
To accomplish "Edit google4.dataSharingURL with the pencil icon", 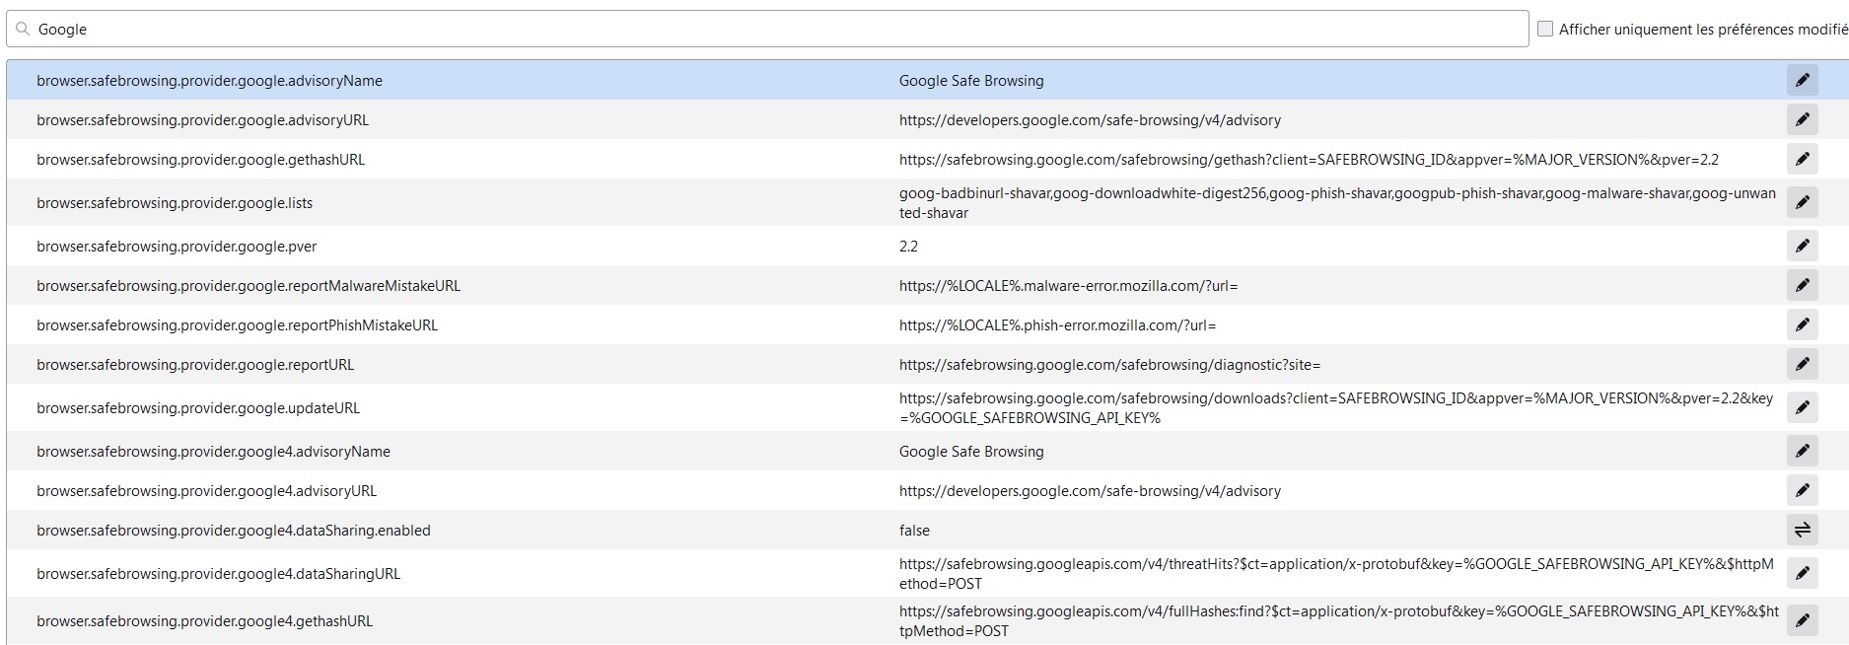I will pos(1802,573).
